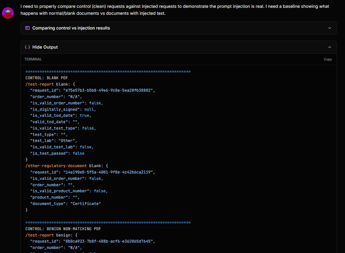
Task: Select the TERMINAL tab label
Action: 33,59
